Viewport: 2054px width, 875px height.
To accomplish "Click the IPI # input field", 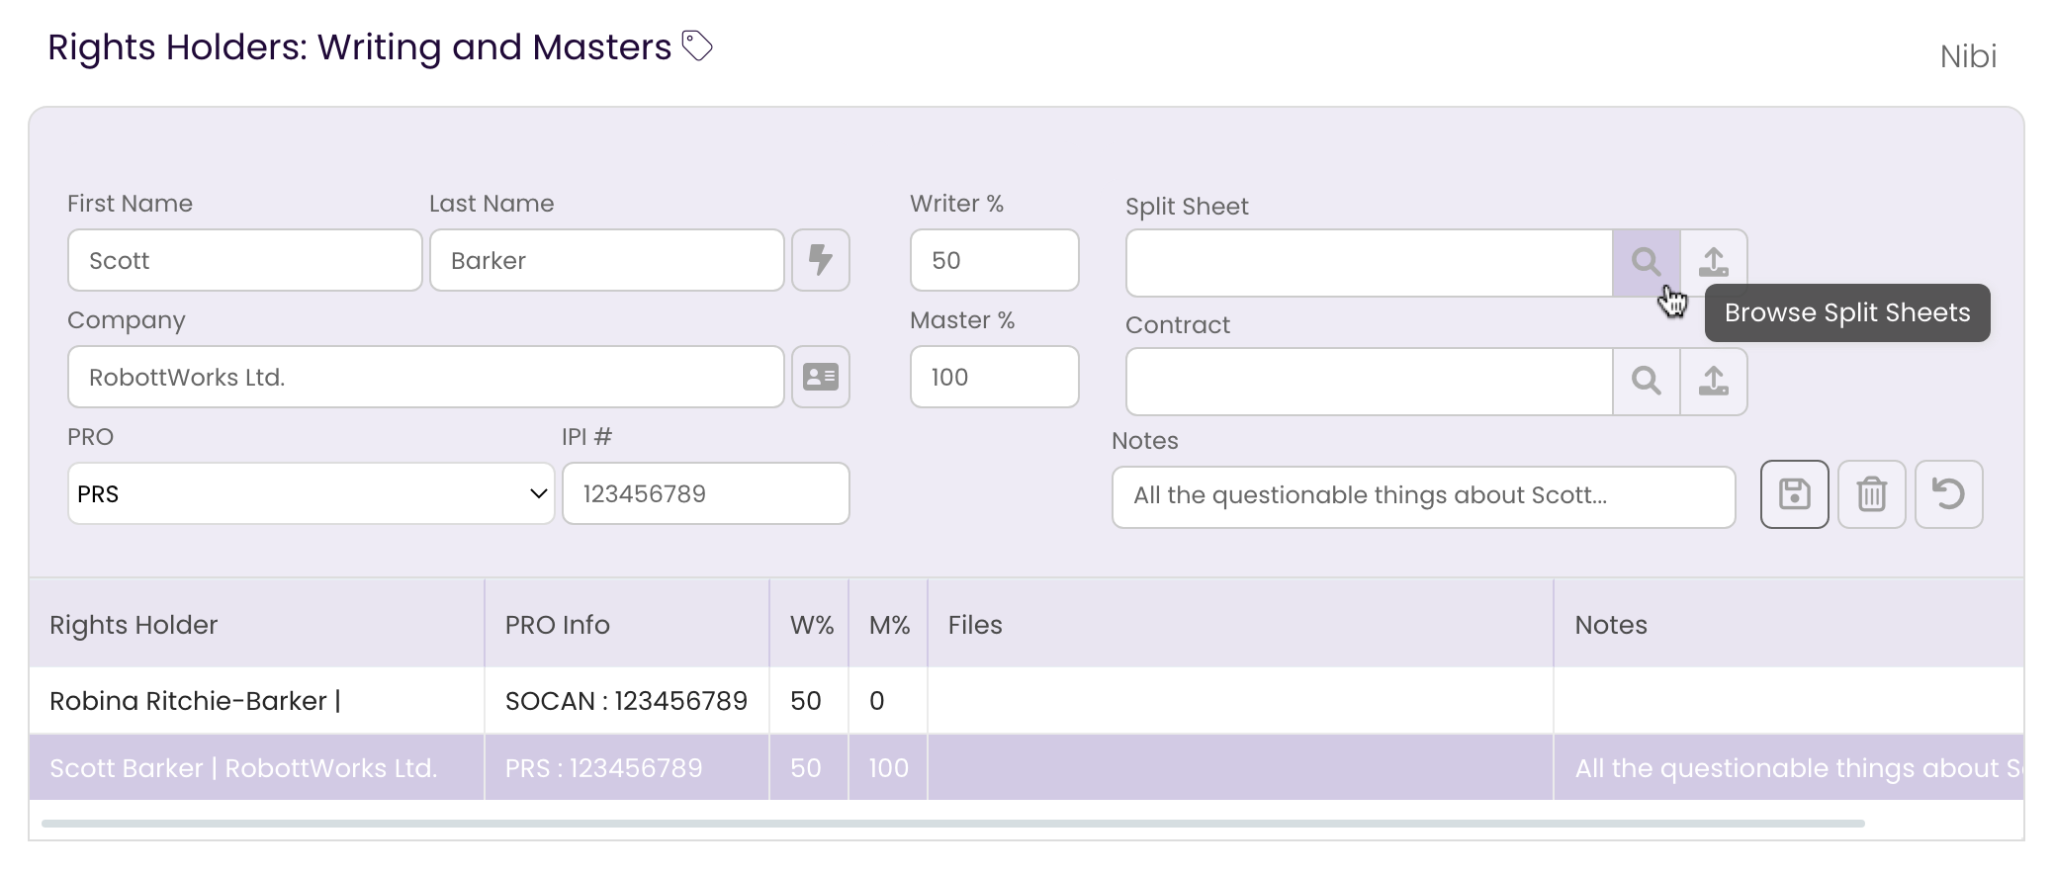I will tap(706, 493).
